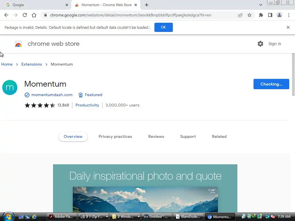
Task: Reload the current page
Action: coord(25,15)
